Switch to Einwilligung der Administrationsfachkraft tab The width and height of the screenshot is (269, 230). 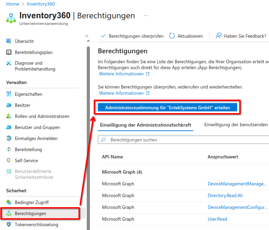click(146, 125)
